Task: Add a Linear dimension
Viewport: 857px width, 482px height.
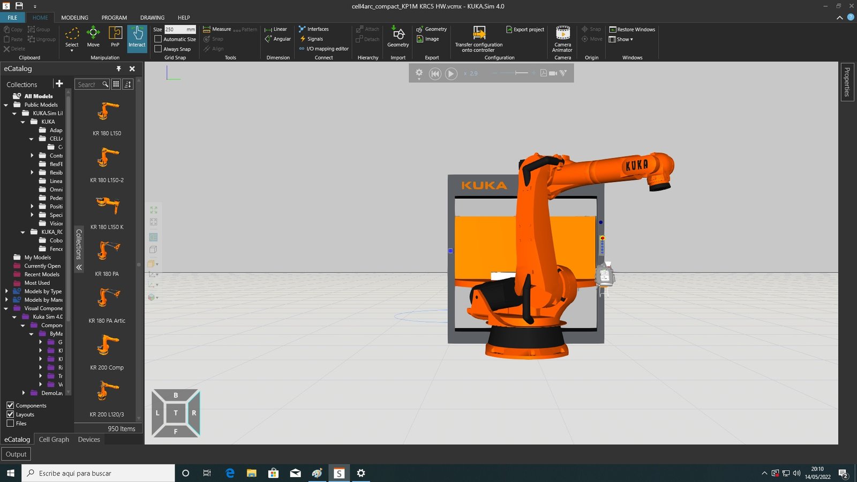Action: pyautogui.click(x=276, y=29)
